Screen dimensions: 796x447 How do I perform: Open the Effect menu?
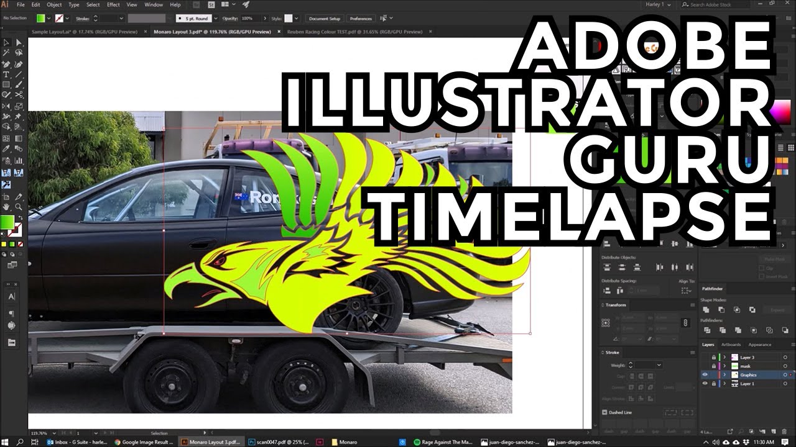pos(113,4)
